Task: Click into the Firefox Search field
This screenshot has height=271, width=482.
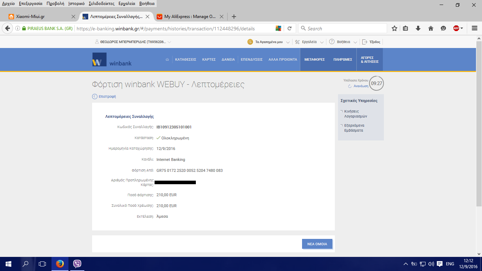Action: (x=343, y=29)
